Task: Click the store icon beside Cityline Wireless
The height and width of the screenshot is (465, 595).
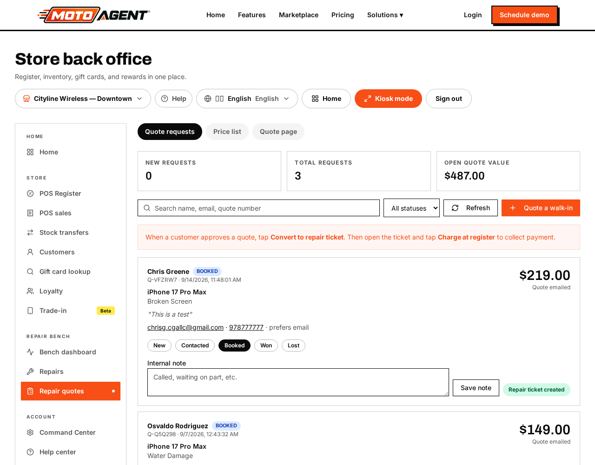Action: click(x=26, y=99)
